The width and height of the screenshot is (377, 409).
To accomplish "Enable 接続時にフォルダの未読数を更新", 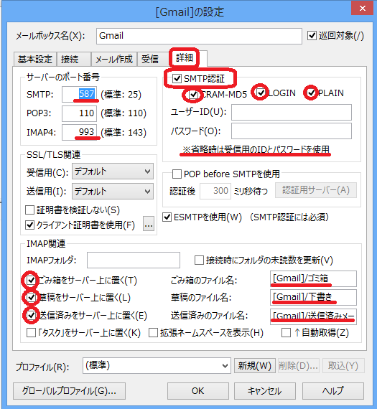I will pyautogui.click(x=199, y=260).
